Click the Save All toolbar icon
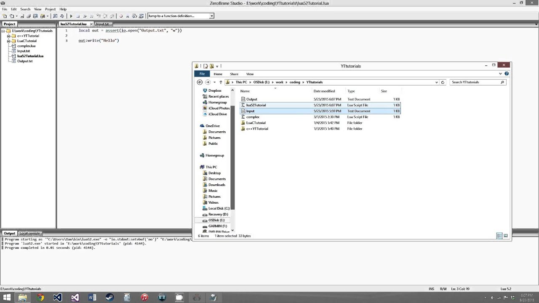The width and height of the screenshot is (539, 303). click(x=29, y=16)
